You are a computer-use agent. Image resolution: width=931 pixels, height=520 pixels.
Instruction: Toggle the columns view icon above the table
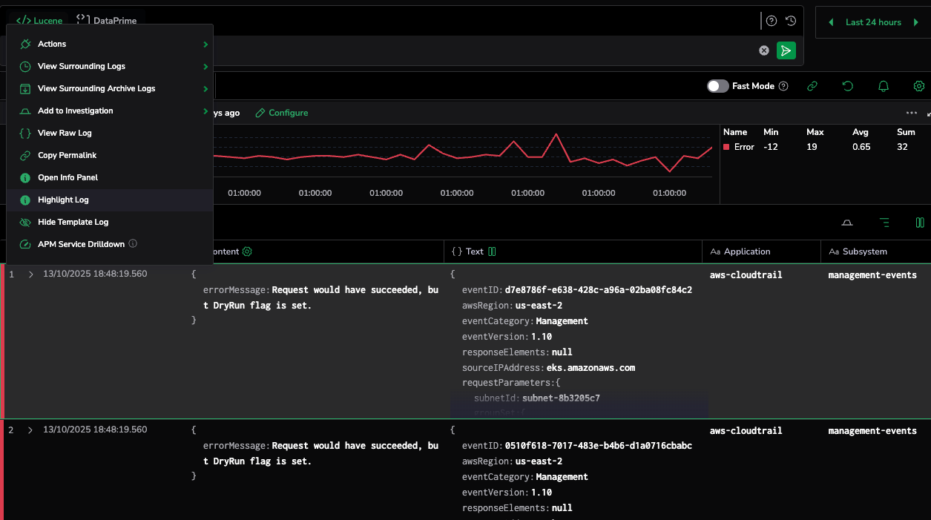920,223
